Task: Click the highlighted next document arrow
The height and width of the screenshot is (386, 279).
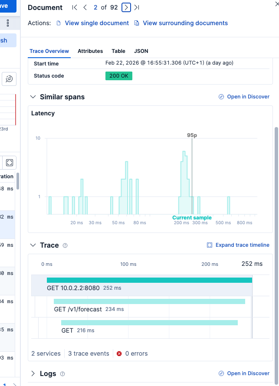Action: [x=126, y=7]
